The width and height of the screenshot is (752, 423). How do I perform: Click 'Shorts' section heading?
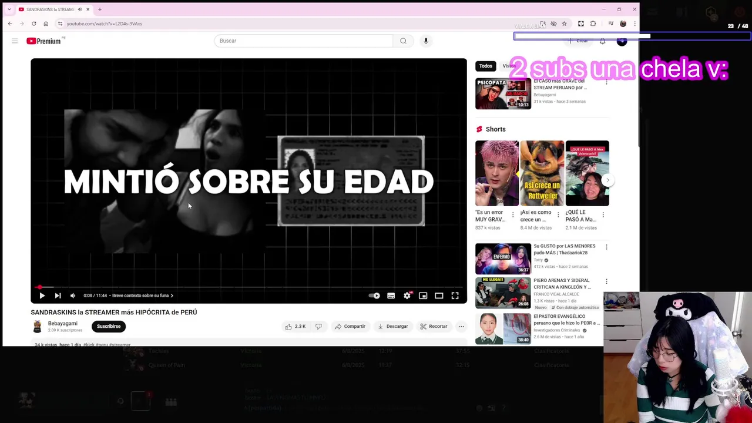coord(495,129)
